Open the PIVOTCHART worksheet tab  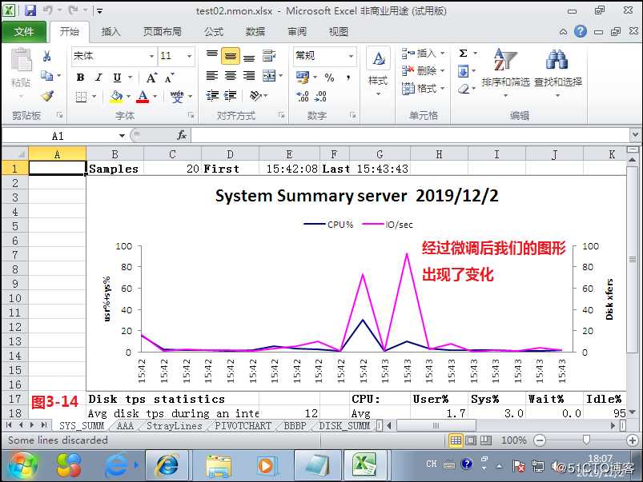243,426
